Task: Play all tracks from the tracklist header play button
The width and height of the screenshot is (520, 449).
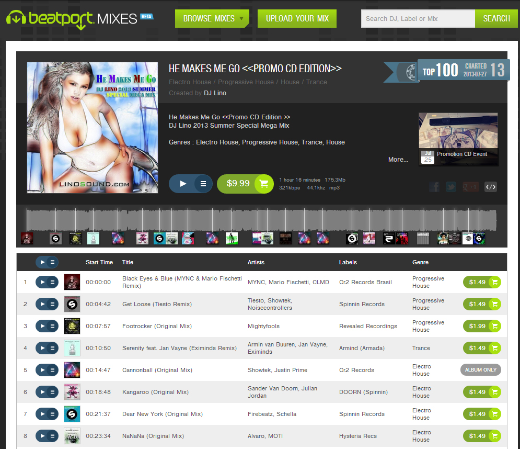Action: pyautogui.click(x=42, y=262)
